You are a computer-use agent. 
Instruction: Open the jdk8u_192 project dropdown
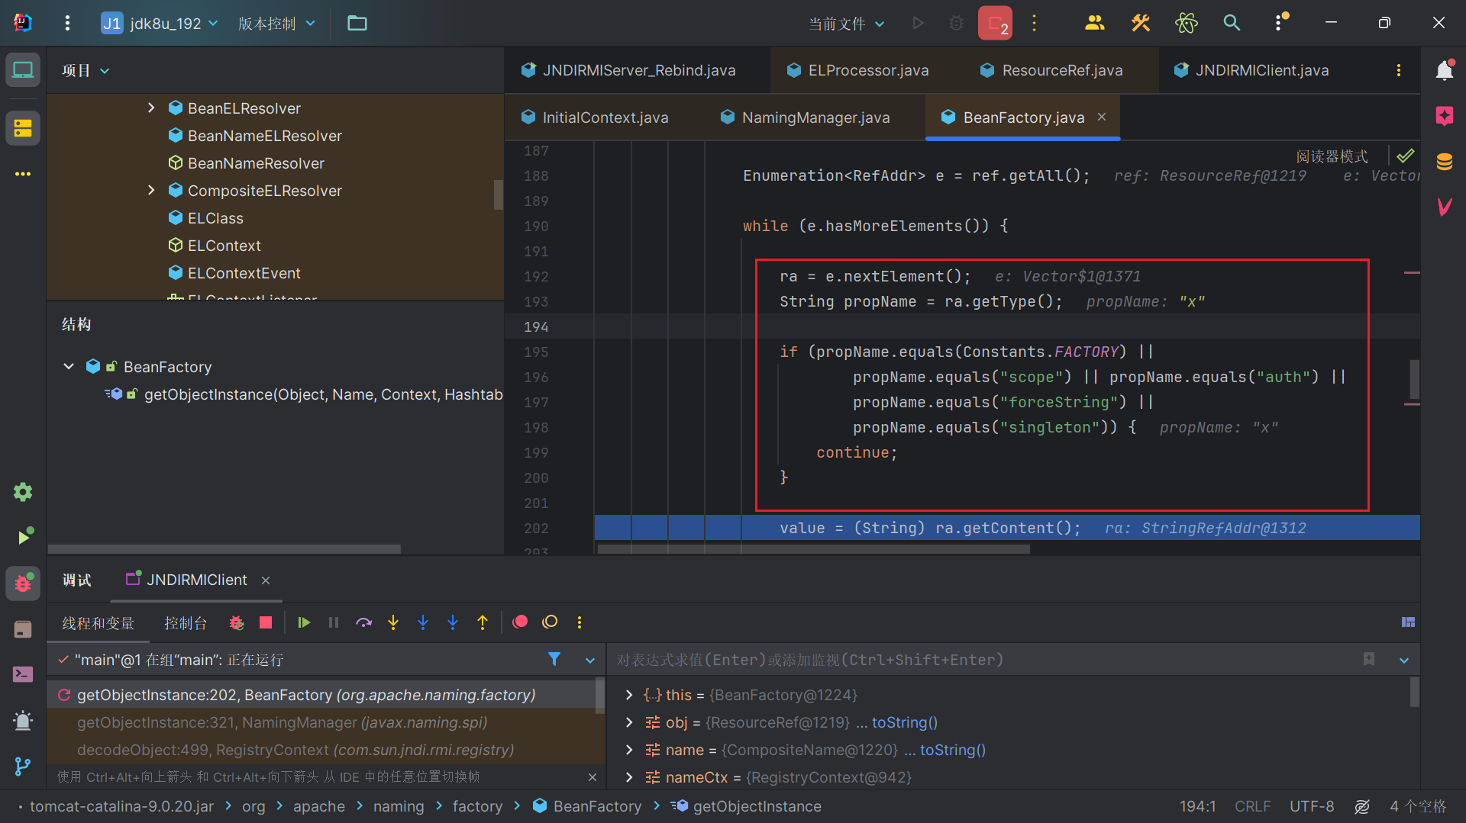(160, 23)
